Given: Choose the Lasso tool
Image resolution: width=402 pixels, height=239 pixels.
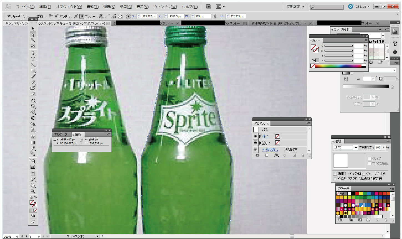Looking at the screenshot, I should point(33,46).
